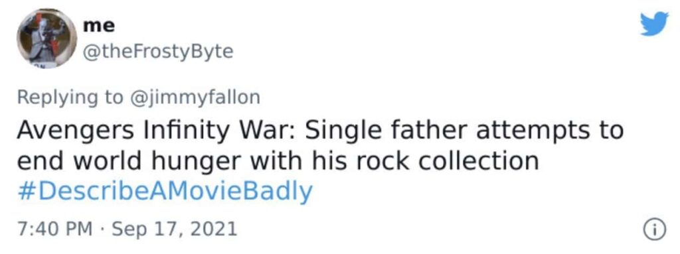Viewport: 680px width, 254px height.
Task: Click the display name "me"
Action: point(100,26)
